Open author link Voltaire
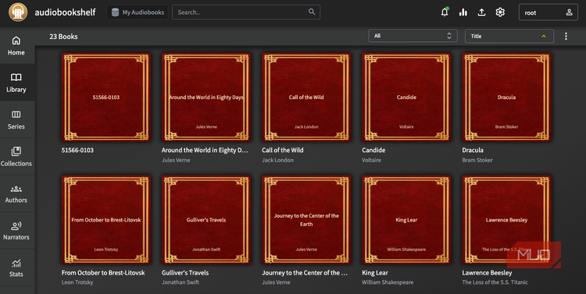Image resolution: width=586 pixels, height=294 pixels. pos(371,160)
